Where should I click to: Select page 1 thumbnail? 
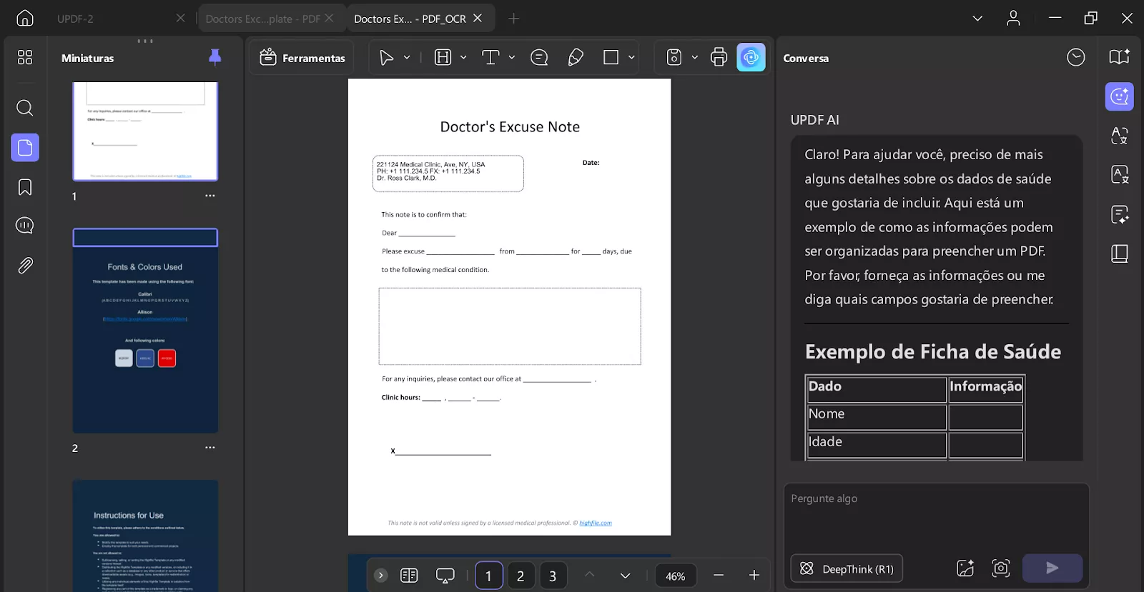[x=145, y=131]
